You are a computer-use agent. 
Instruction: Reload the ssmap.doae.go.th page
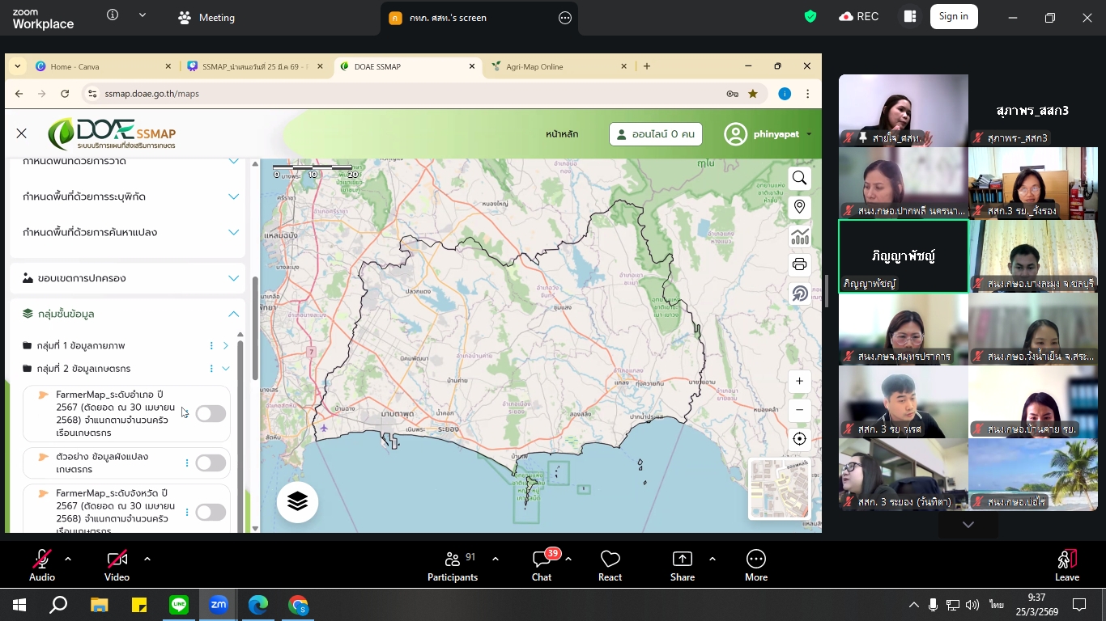pyautogui.click(x=65, y=94)
